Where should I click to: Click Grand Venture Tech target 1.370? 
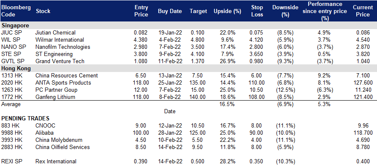point(198,61)
